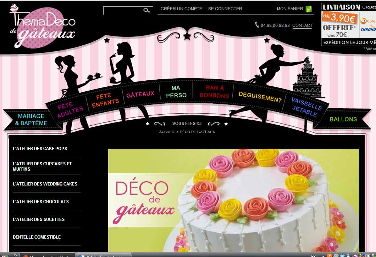
Task: Select the Déguisement menu tab
Action: pos(260,96)
